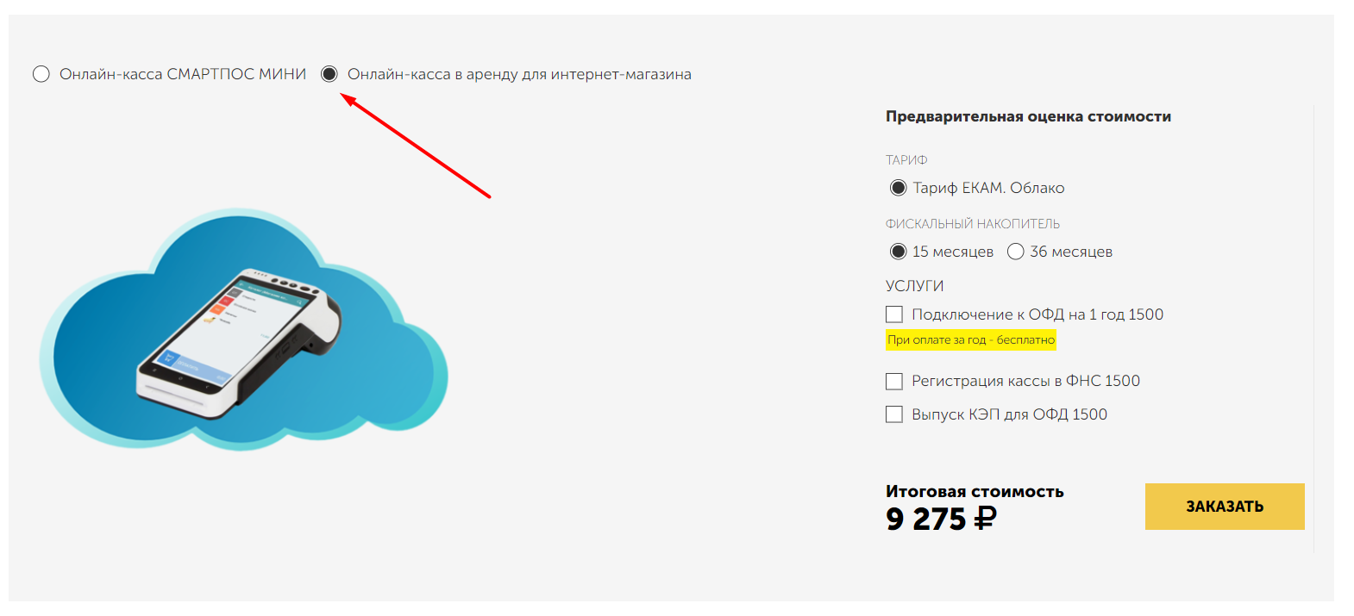Click the Регистрация кассы в ФНС 1500 label

[1025, 381]
